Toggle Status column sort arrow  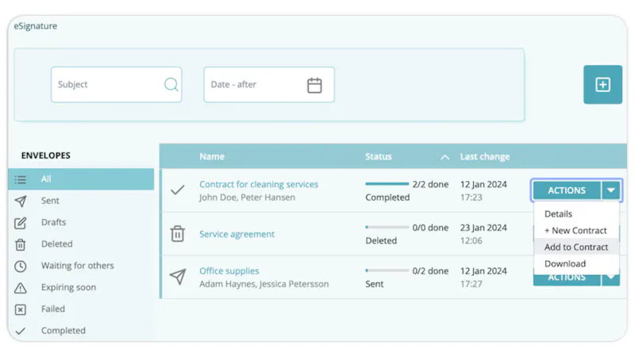(444, 157)
